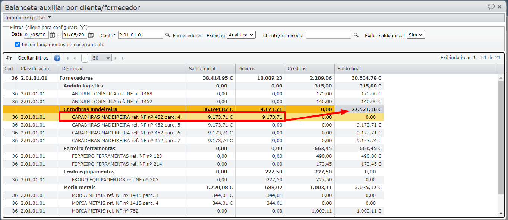Click the refresh icon in grid toolbar
Viewport: 508px width, 220px height.
[x=9, y=58]
